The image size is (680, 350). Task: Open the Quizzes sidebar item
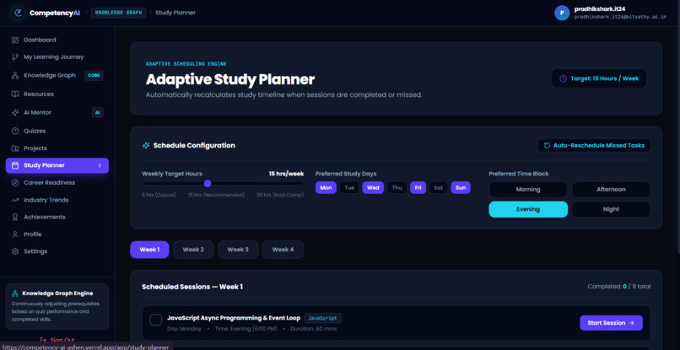point(57,131)
